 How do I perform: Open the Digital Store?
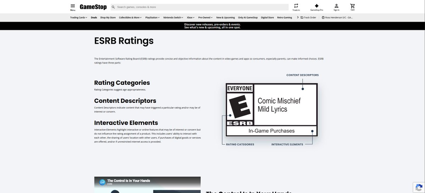(267, 17)
